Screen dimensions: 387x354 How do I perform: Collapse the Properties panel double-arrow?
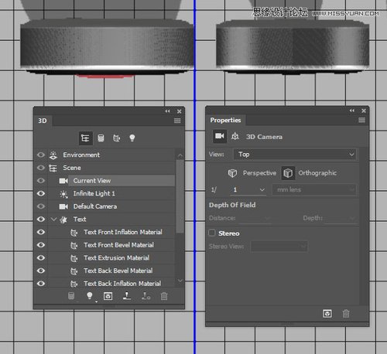tap(352, 111)
